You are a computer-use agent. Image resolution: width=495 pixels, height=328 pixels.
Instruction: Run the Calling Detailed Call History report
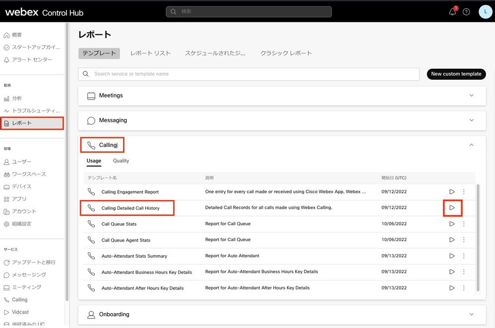(x=452, y=208)
